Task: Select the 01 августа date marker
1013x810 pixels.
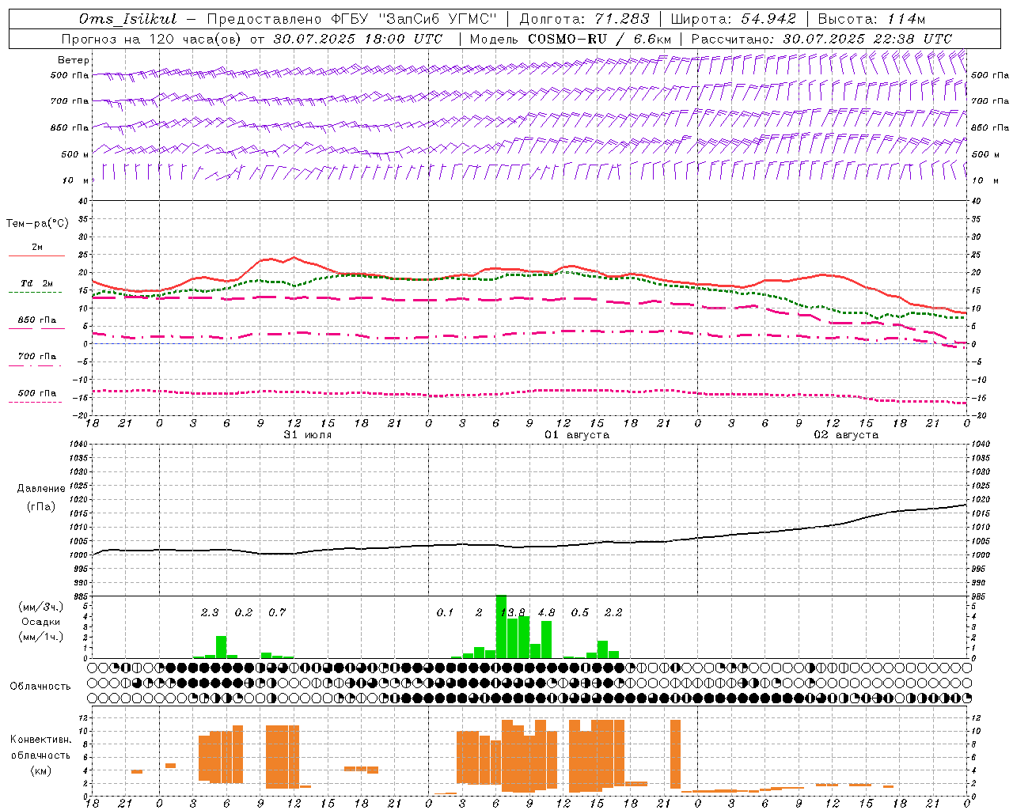Action: [x=577, y=435]
